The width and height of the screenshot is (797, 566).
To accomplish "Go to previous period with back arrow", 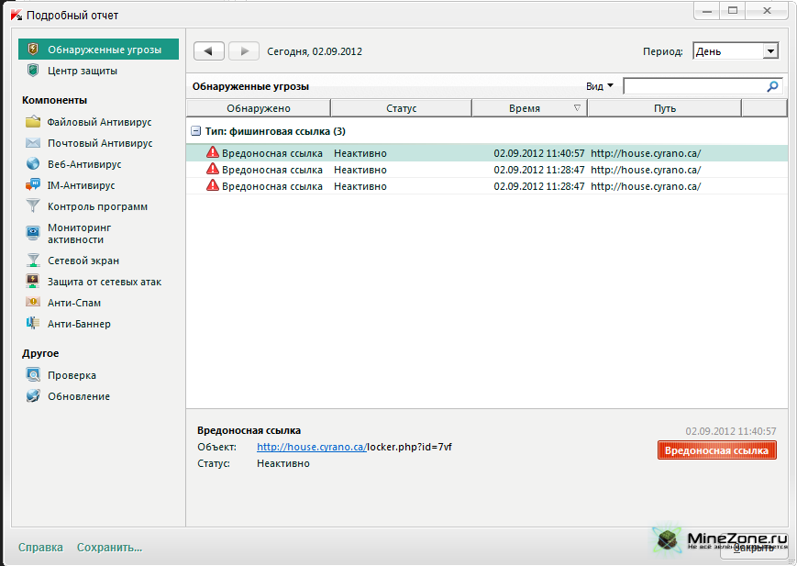I will point(208,51).
